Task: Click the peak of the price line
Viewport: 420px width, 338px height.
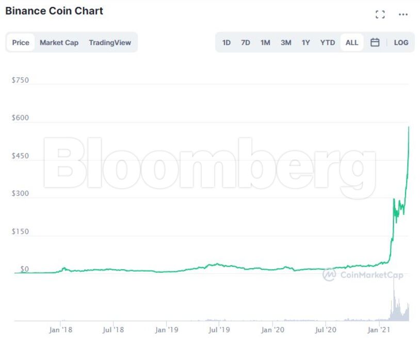Action: (408, 127)
